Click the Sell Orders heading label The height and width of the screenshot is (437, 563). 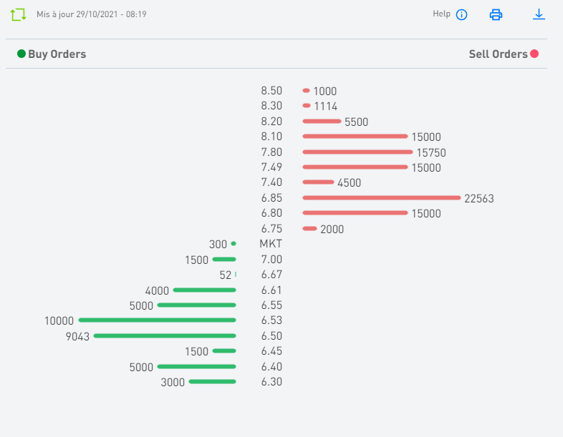[x=498, y=54]
